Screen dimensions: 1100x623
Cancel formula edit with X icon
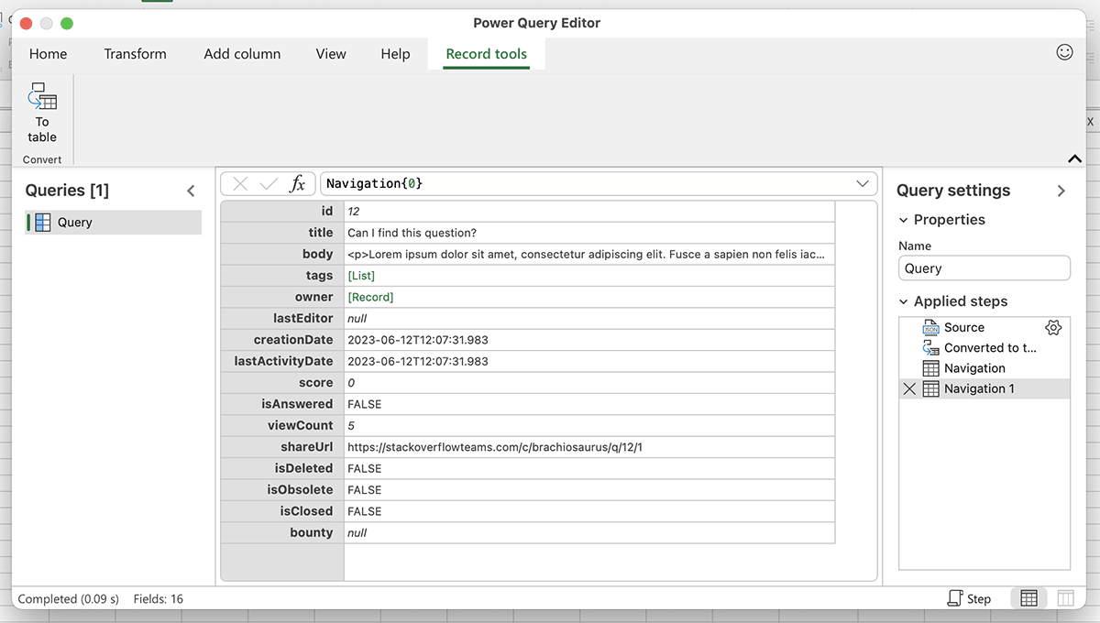[x=240, y=184]
